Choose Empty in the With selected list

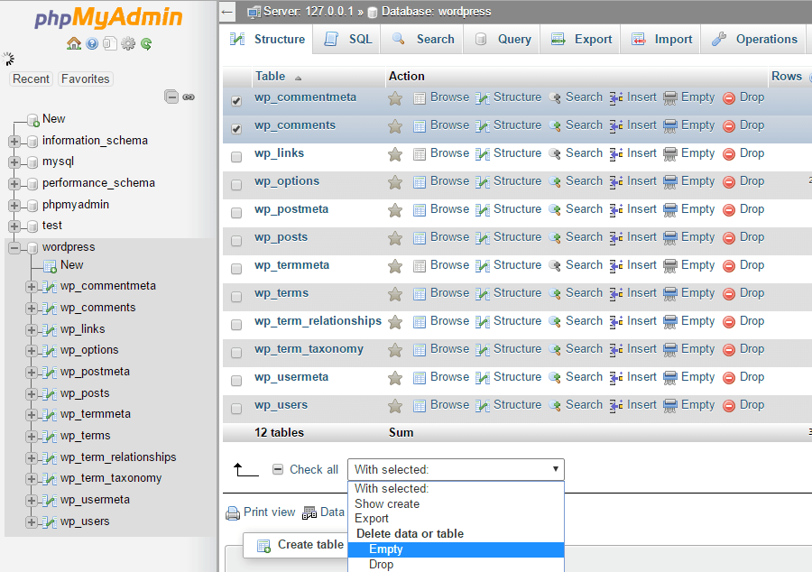(457, 549)
